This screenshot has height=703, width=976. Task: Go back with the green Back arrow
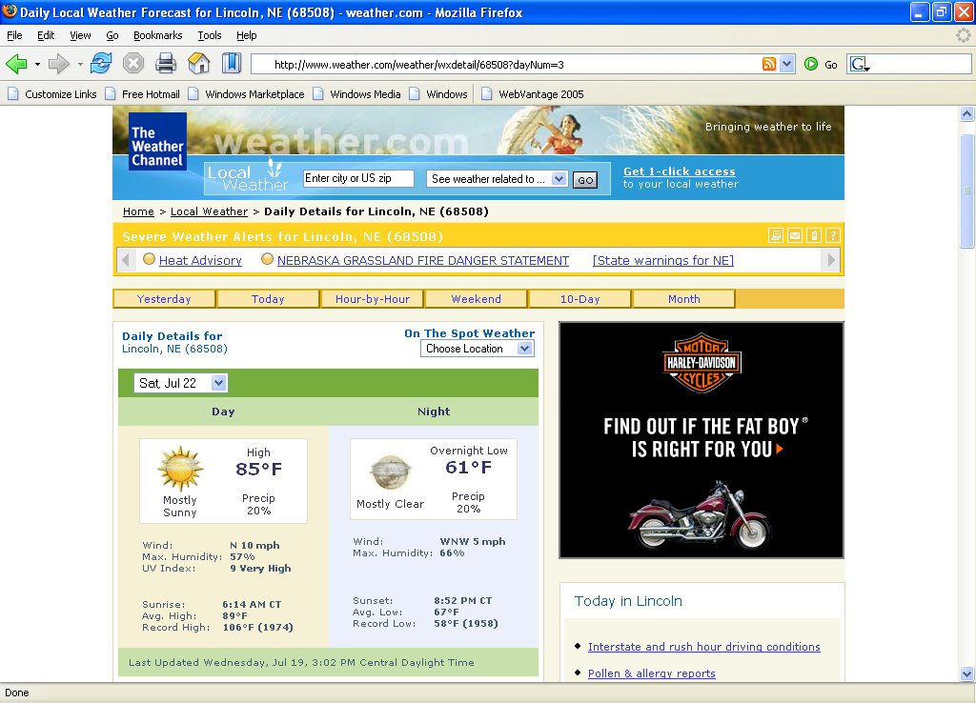pyautogui.click(x=17, y=64)
